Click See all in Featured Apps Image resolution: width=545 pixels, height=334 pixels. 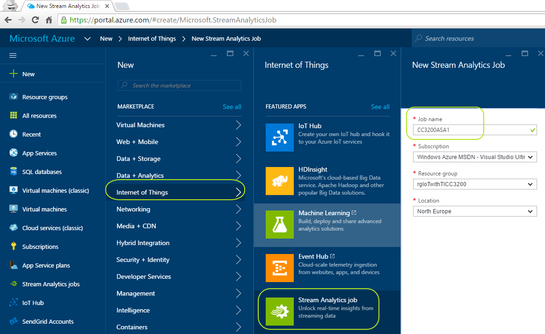coord(380,107)
